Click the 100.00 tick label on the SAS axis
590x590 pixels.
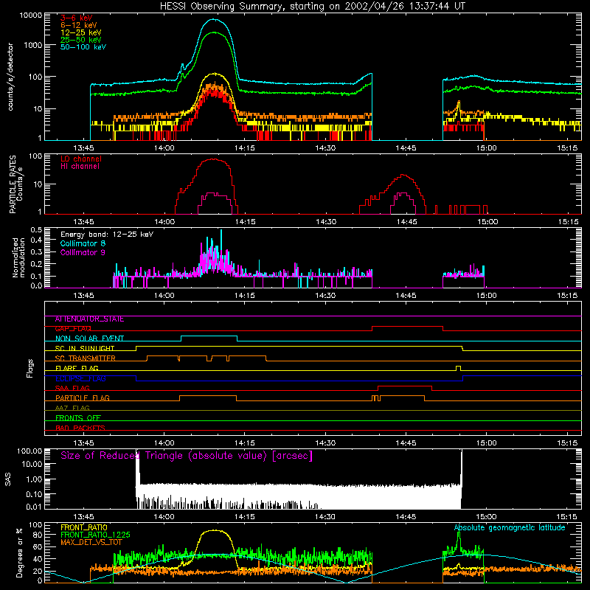coord(29,451)
